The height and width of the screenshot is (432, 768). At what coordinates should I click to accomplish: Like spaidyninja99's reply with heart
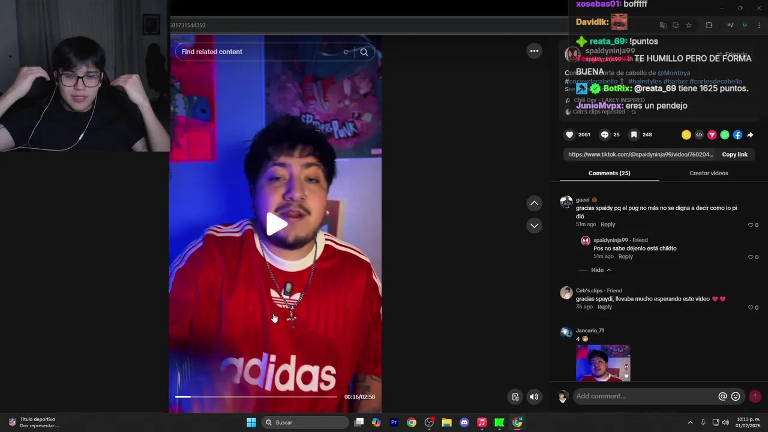(750, 257)
